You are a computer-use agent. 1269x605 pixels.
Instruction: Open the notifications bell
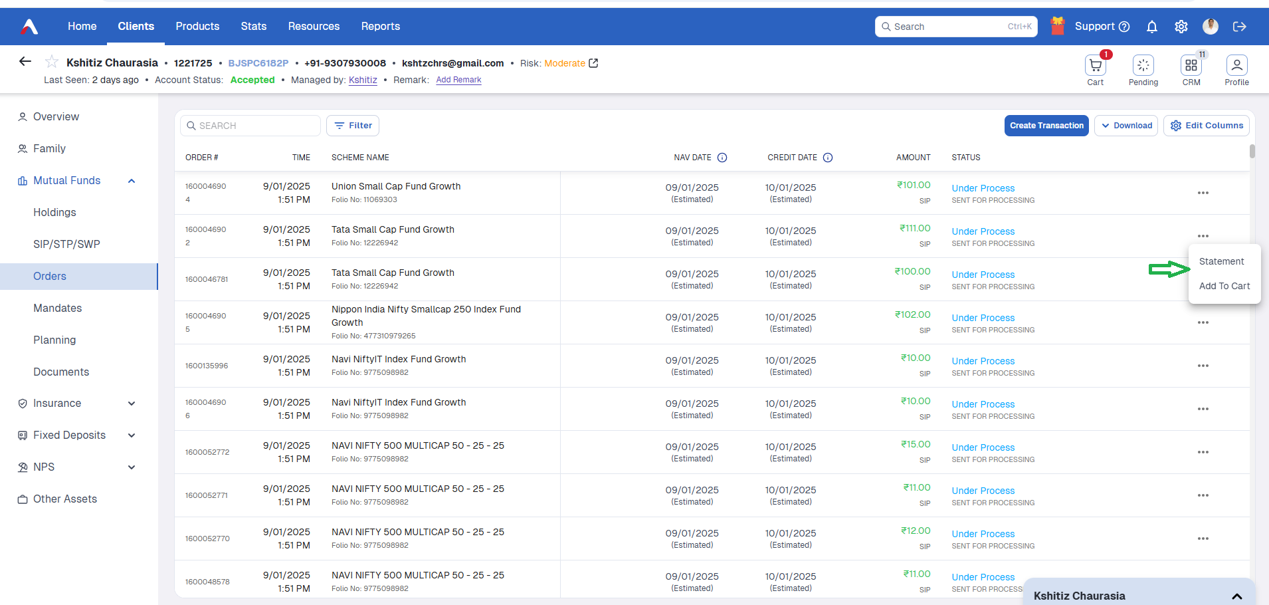(1152, 27)
